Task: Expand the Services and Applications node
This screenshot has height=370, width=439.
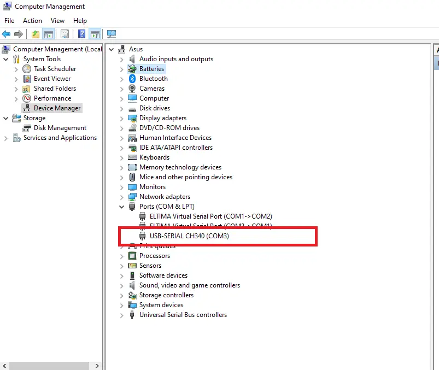Action: pos(5,138)
